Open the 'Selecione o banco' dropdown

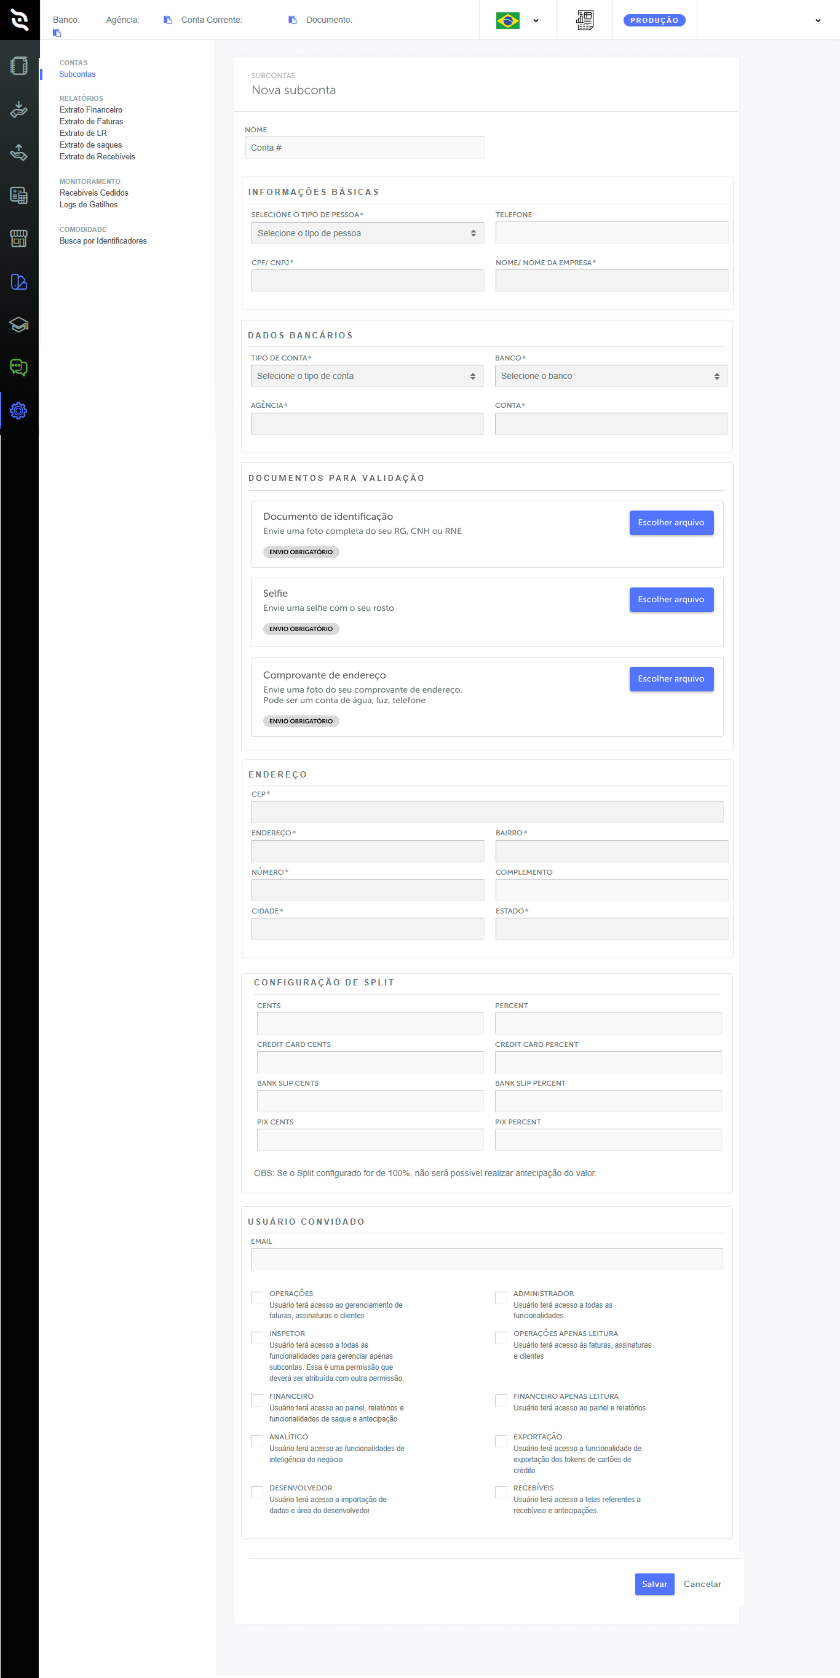[611, 376]
